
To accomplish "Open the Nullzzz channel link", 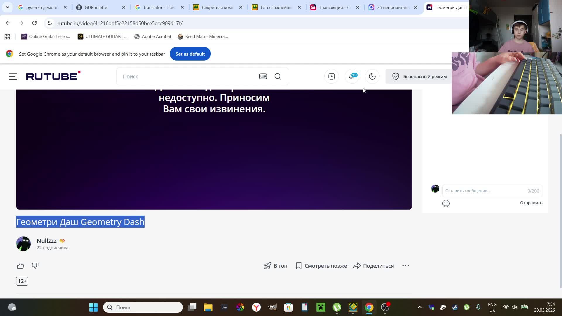I will coord(47,241).
